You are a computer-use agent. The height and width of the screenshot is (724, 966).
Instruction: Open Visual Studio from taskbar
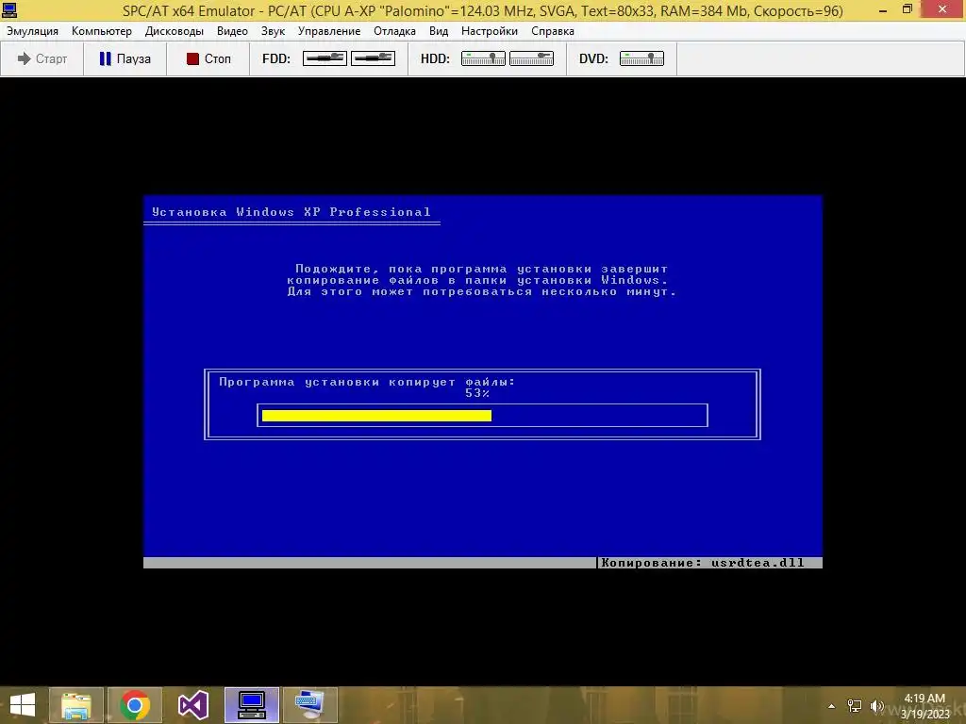pyautogui.click(x=193, y=705)
